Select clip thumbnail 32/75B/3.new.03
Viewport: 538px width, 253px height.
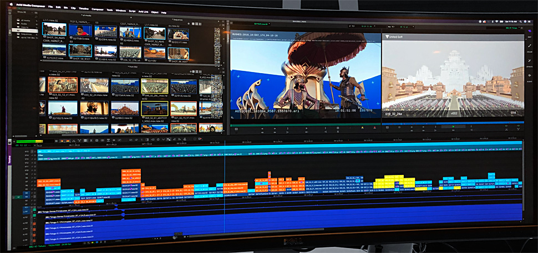80,30
